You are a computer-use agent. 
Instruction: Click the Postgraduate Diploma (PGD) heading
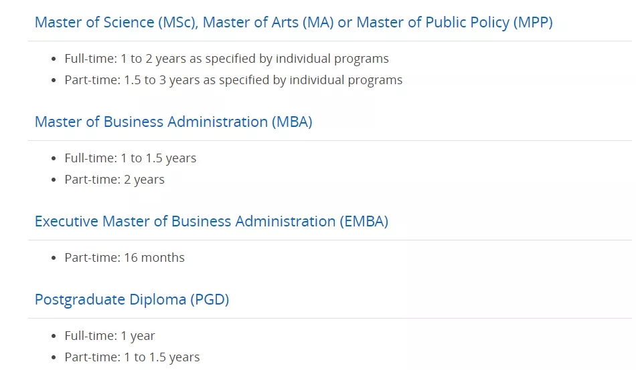(x=132, y=300)
